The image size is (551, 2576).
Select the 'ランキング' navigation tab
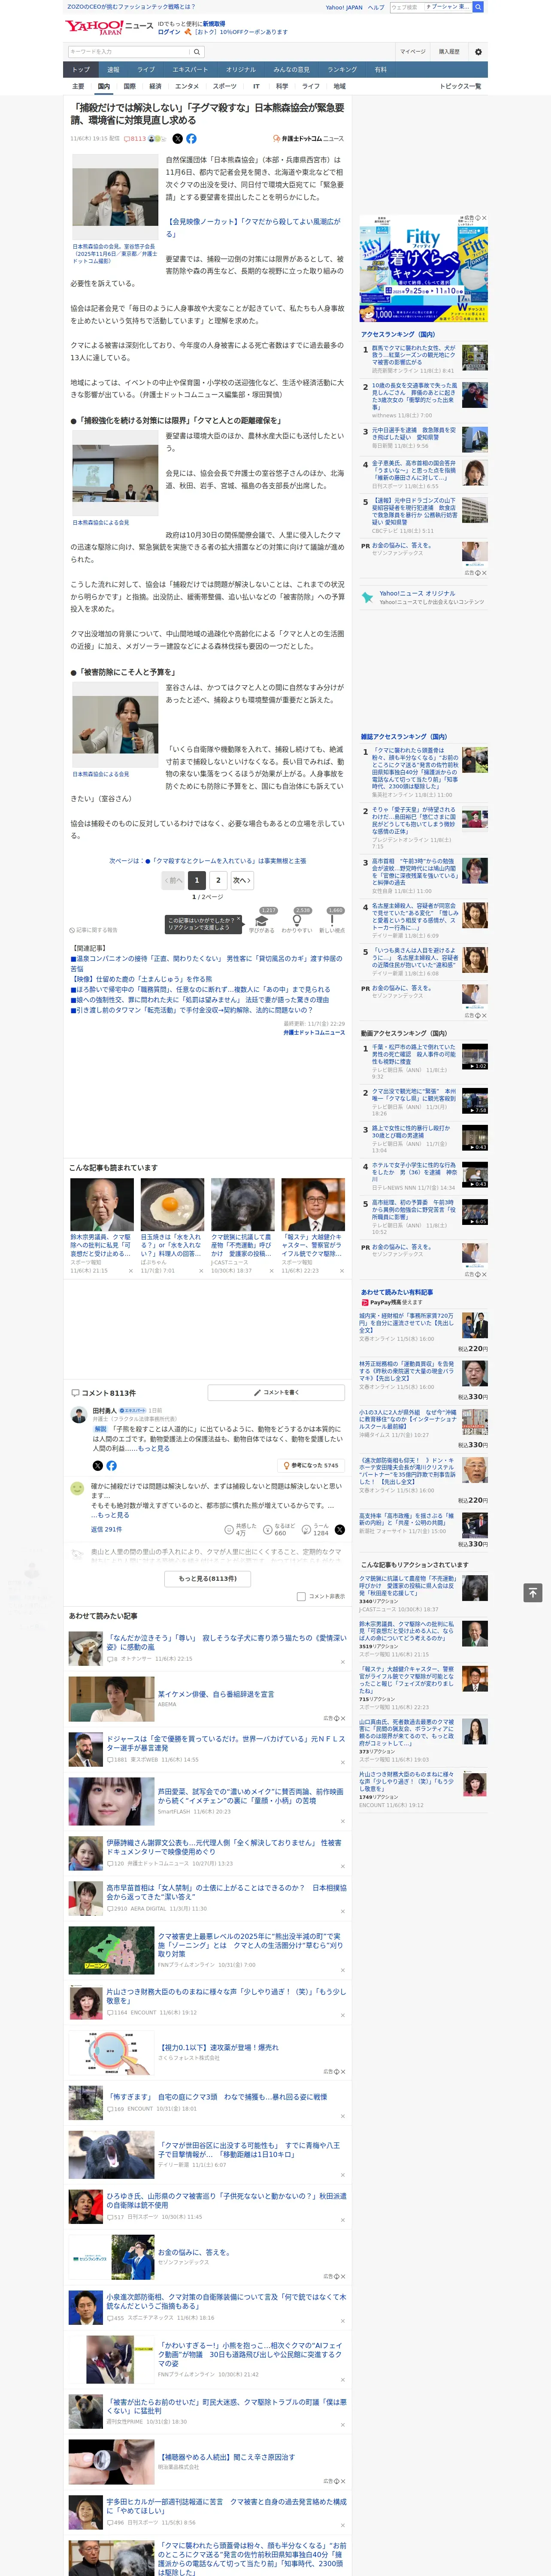coord(342,70)
